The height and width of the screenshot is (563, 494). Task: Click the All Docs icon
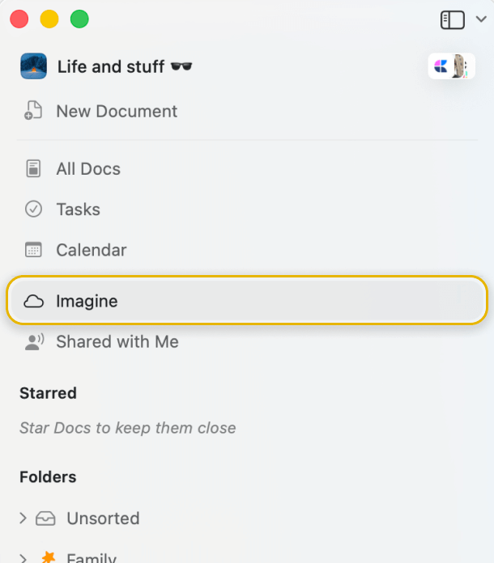[x=33, y=168]
